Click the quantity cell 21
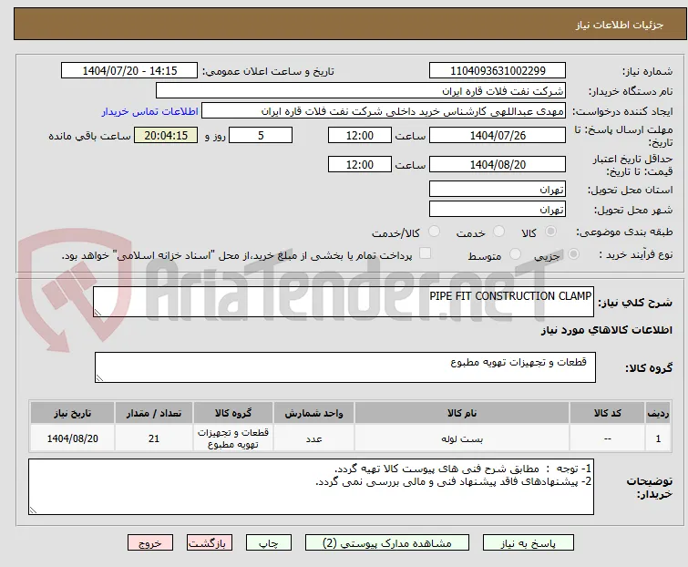The width and height of the screenshot is (688, 567). pyautogui.click(x=154, y=438)
